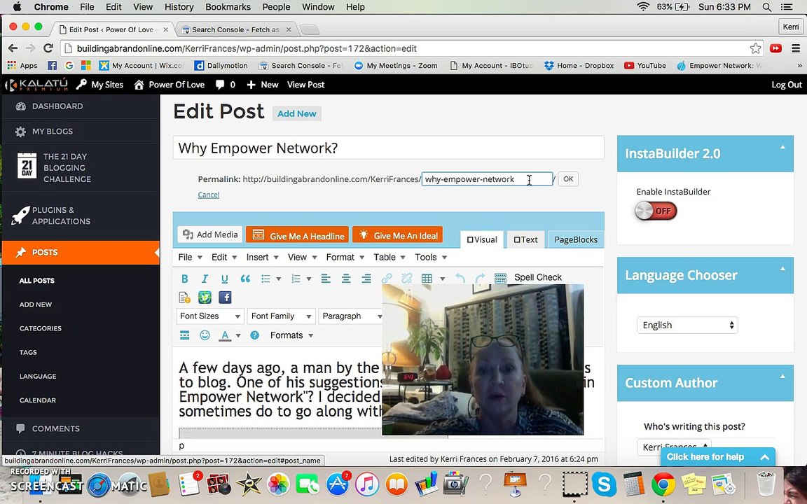Collapse the InstaBuilder 2.0 panel
Viewport: 807px width, 504px height.
point(782,147)
